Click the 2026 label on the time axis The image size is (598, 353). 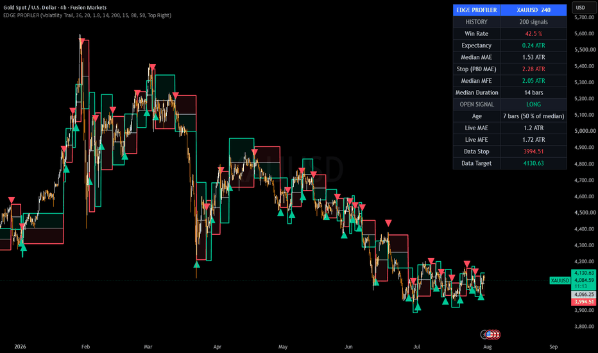tap(21, 347)
